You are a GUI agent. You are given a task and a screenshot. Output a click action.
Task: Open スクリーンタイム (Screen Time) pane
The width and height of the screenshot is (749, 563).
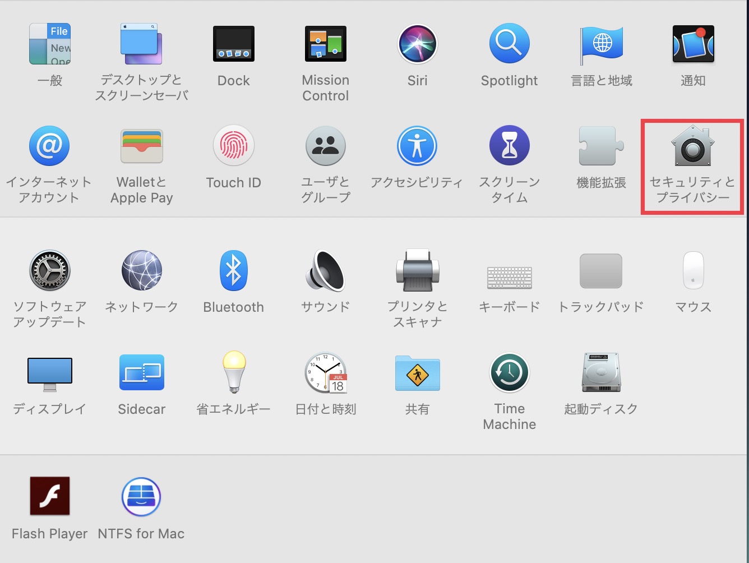point(510,146)
